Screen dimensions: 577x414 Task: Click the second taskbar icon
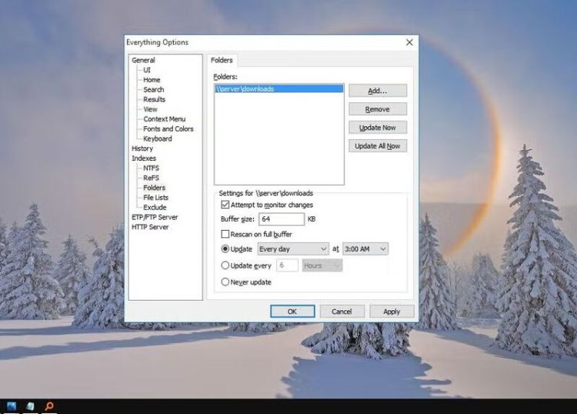[x=30, y=406]
